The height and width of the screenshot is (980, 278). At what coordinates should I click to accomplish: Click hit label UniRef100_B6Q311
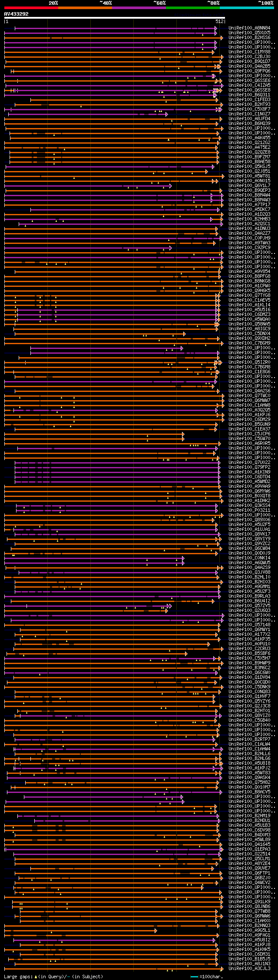249,95
